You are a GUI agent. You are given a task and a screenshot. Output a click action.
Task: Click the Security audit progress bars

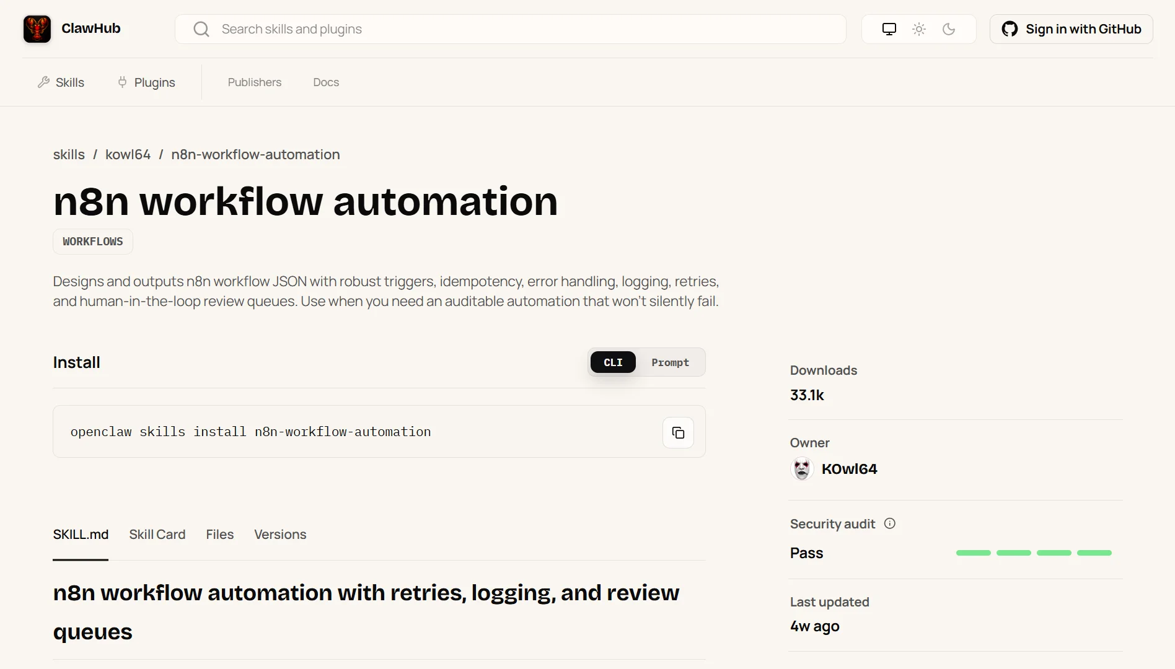pyautogui.click(x=1034, y=553)
